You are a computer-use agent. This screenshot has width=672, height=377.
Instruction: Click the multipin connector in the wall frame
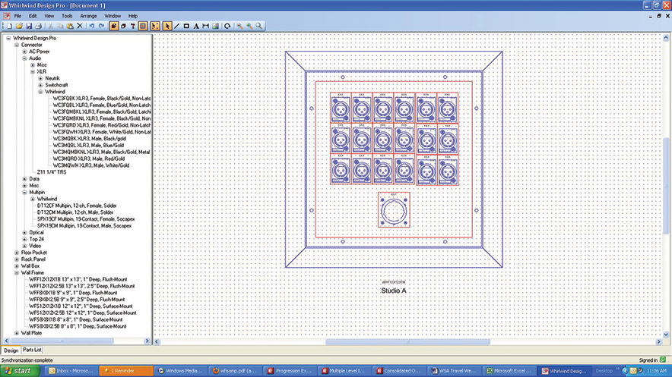pos(394,210)
